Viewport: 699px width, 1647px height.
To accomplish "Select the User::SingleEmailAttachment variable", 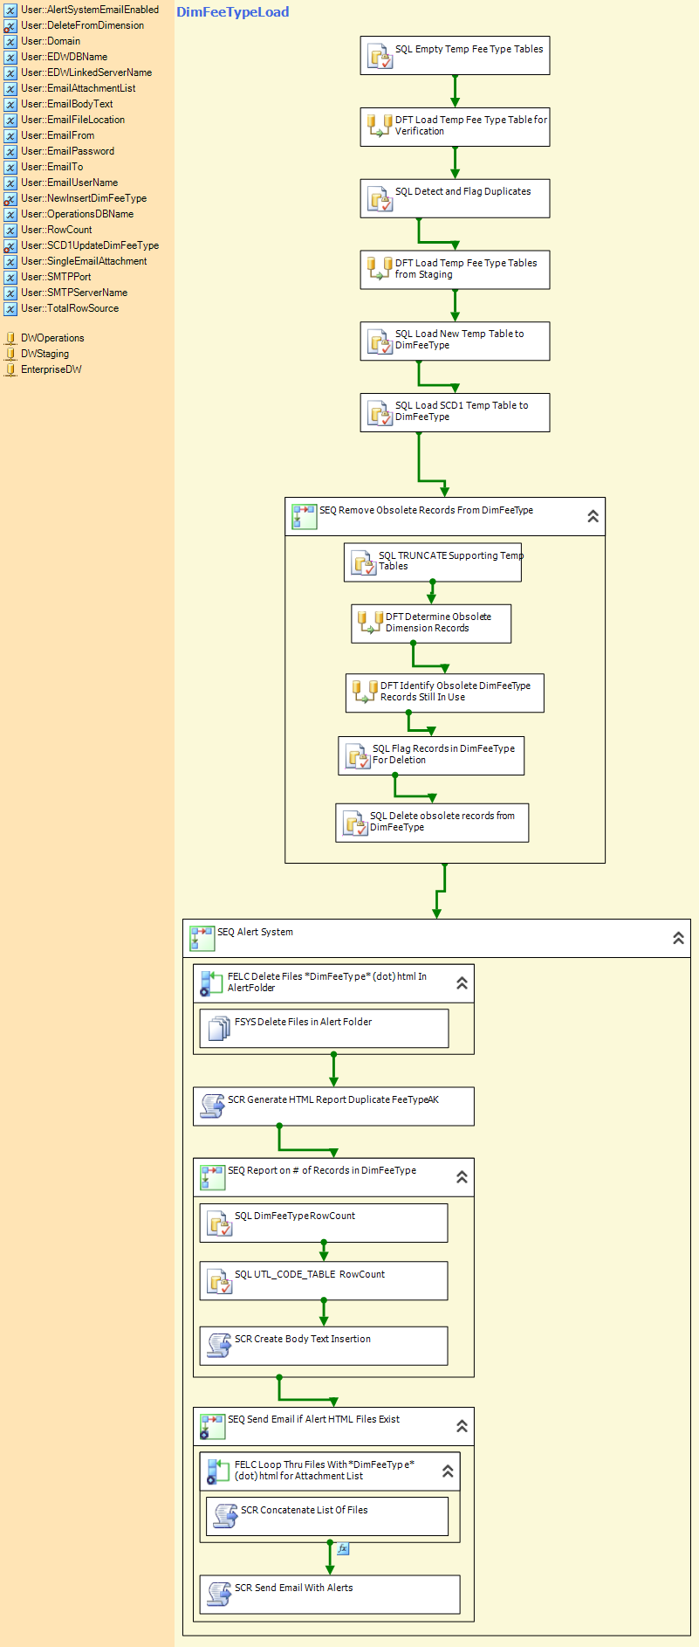I will click(84, 261).
